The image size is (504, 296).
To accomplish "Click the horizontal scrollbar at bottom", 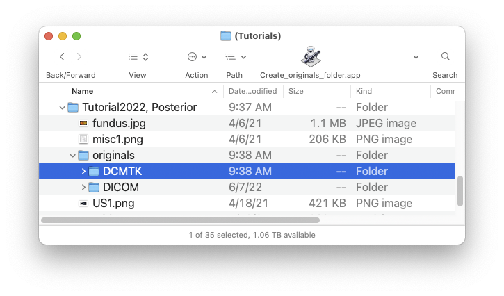I will coord(180,220).
